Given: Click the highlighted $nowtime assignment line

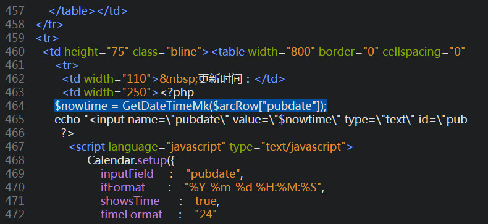Looking at the screenshot, I should pos(190,106).
